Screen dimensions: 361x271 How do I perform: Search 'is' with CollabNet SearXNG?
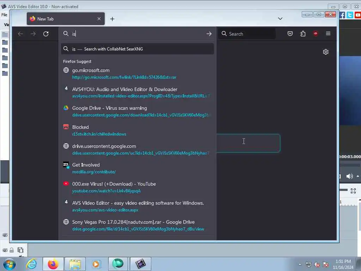[x=137, y=49]
